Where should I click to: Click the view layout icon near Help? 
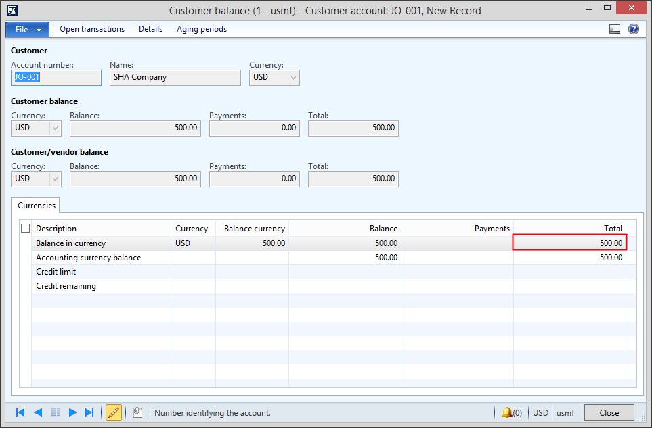coord(615,29)
